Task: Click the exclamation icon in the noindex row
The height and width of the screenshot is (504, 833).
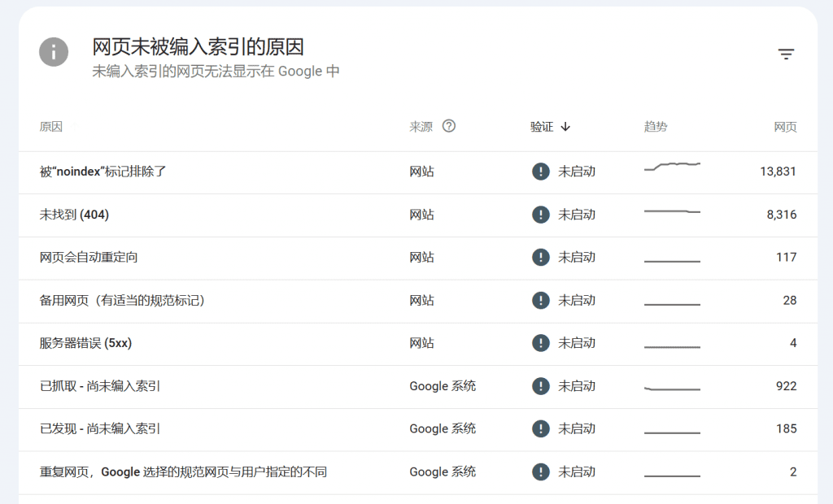Action: pyautogui.click(x=541, y=172)
